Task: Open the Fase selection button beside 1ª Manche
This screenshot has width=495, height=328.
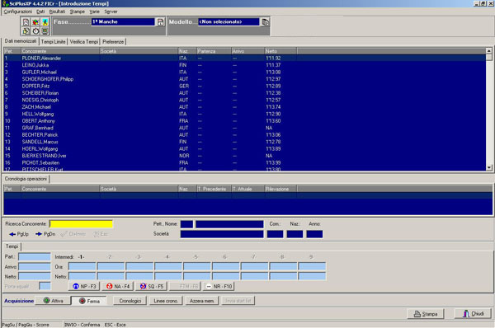Action: [161, 22]
